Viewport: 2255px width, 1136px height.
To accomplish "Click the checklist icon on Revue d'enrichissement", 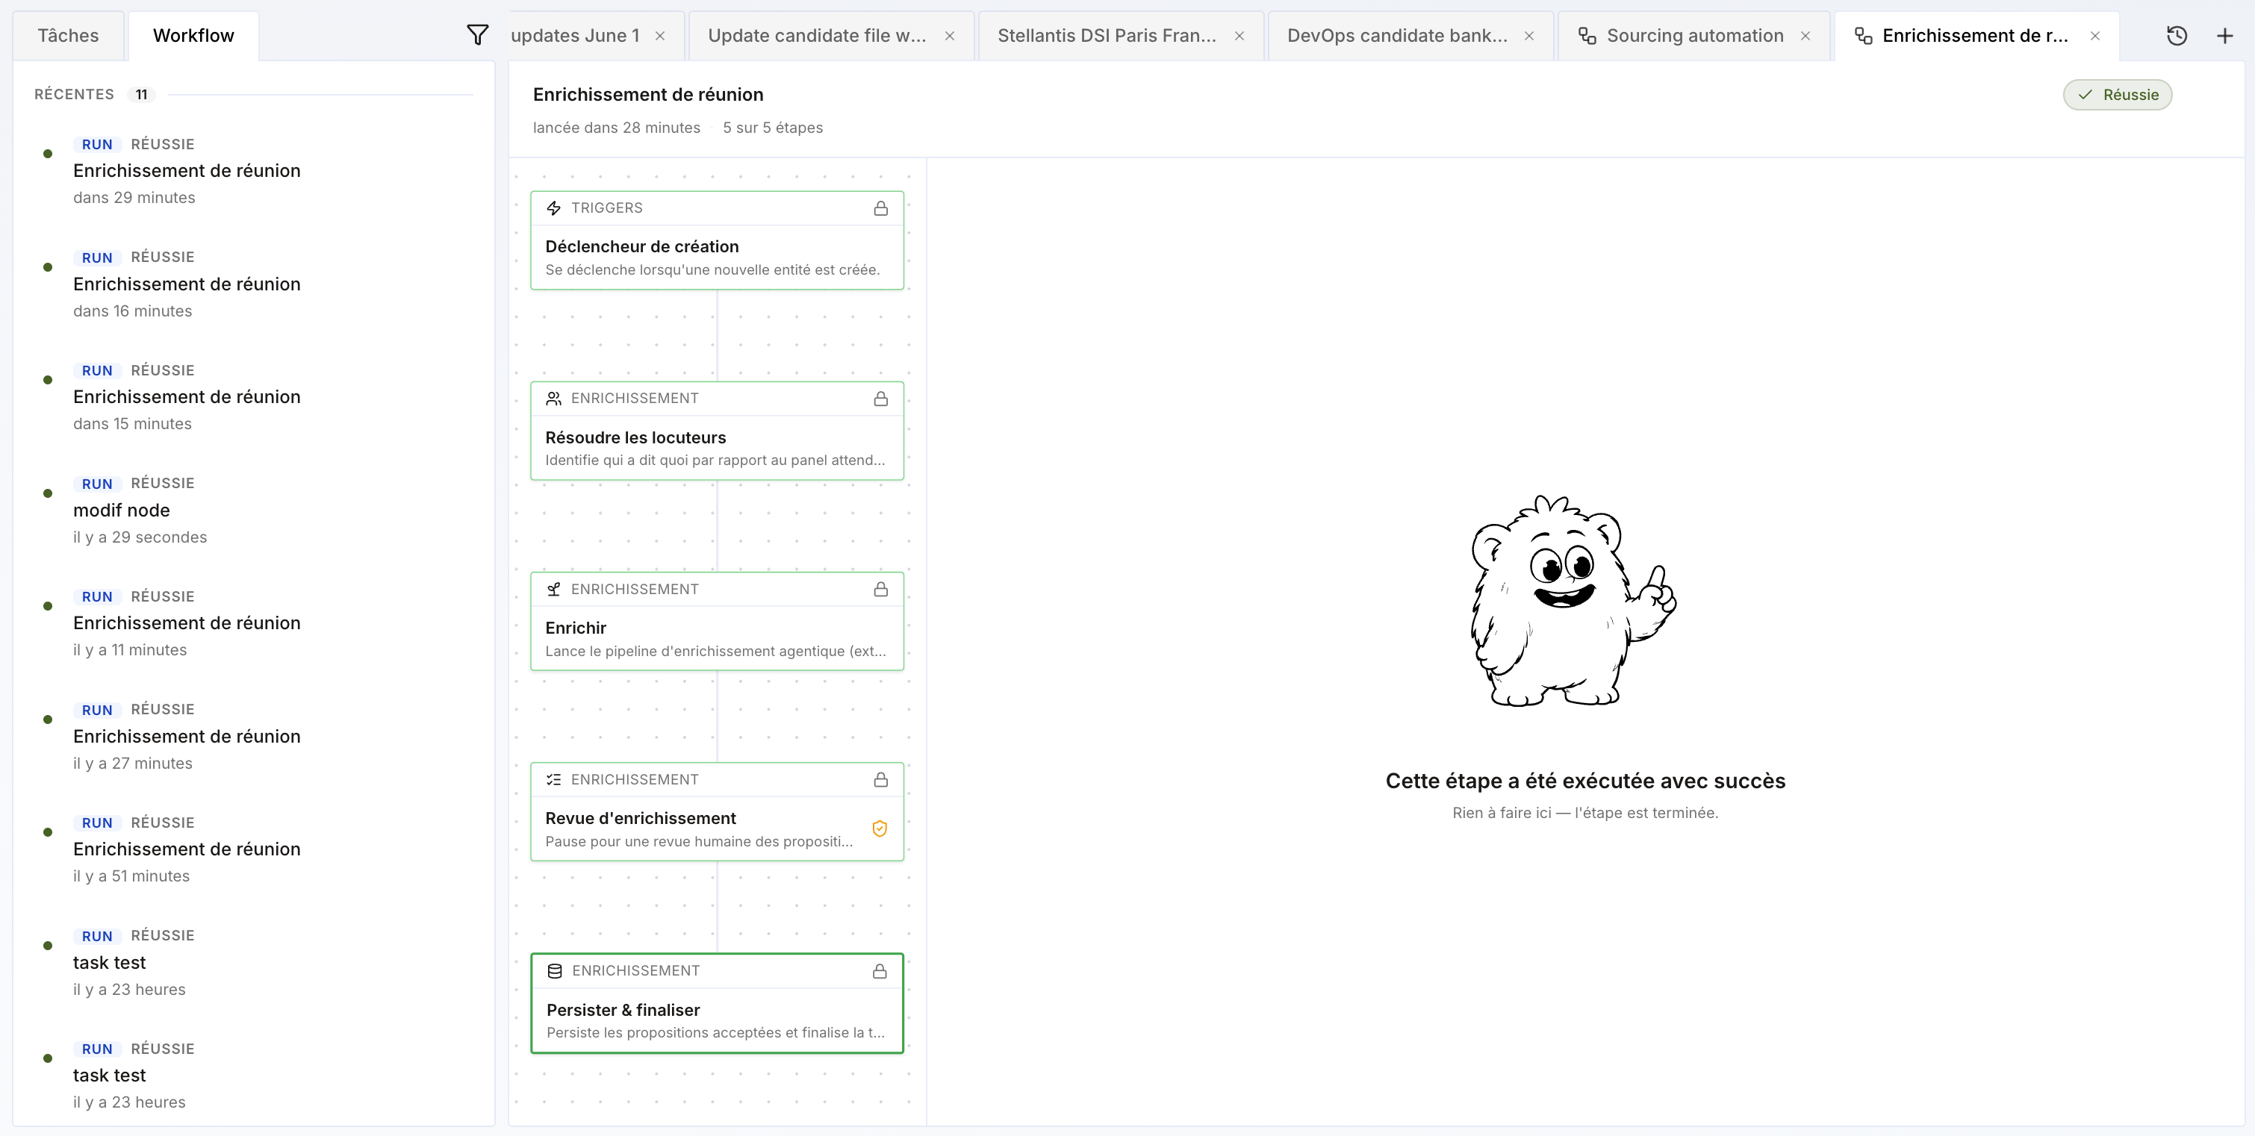I will (x=553, y=780).
